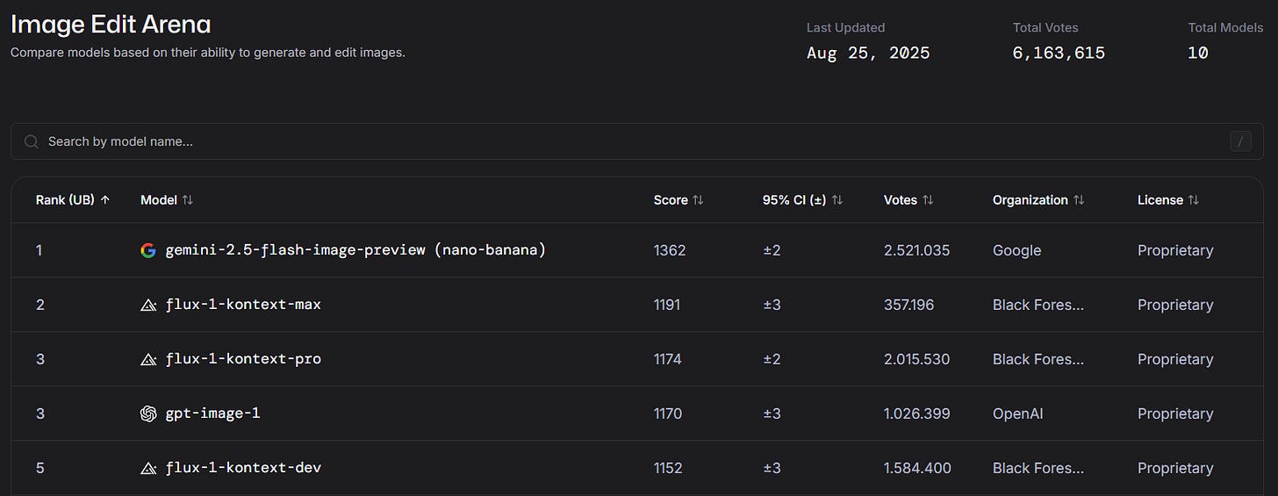Click the Organization column header label
This screenshot has height=496, width=1278.
1030,200
